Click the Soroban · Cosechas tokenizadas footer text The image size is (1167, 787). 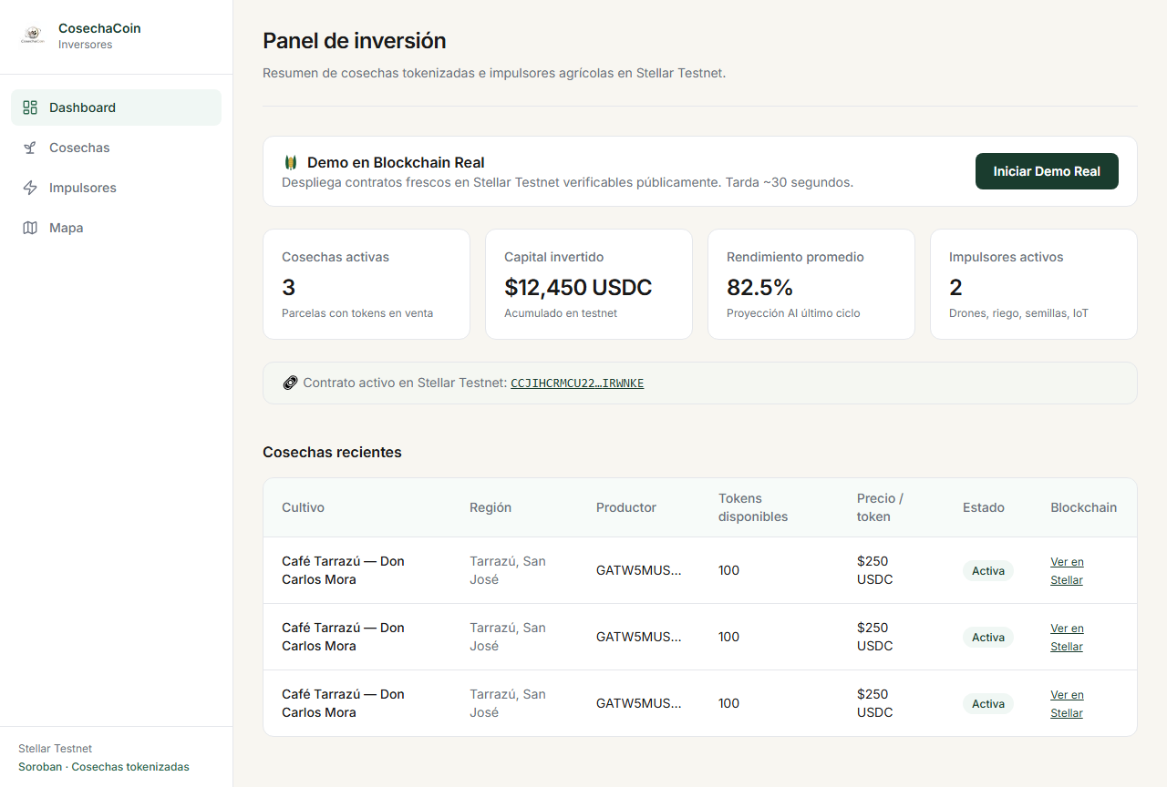pos(104,767)
